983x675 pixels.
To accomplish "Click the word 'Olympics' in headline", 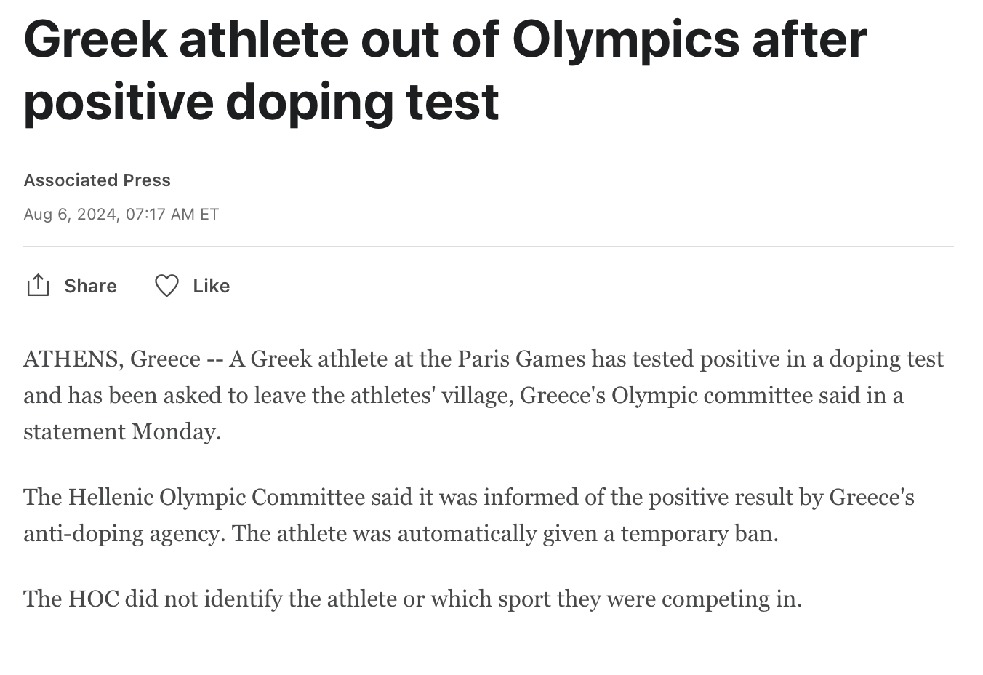I will [625, 40].
